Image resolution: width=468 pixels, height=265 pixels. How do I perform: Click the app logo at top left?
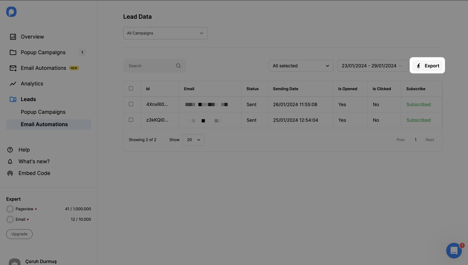coord(11,11)
